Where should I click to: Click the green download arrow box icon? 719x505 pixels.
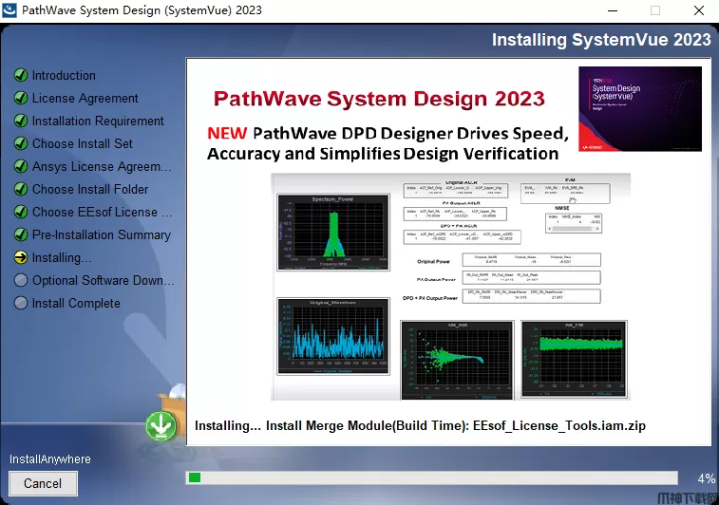(161, 426)
